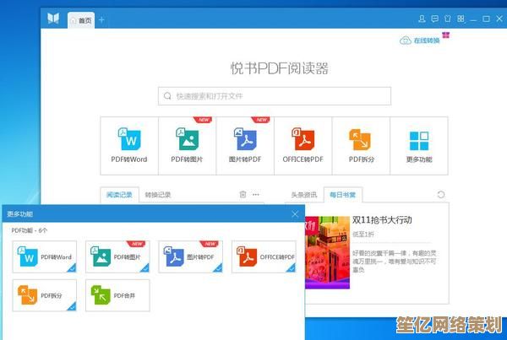Open the three-dots more options
Image resolution: width=507 pixels, height=340 pixels.
(x=256, y=195)
